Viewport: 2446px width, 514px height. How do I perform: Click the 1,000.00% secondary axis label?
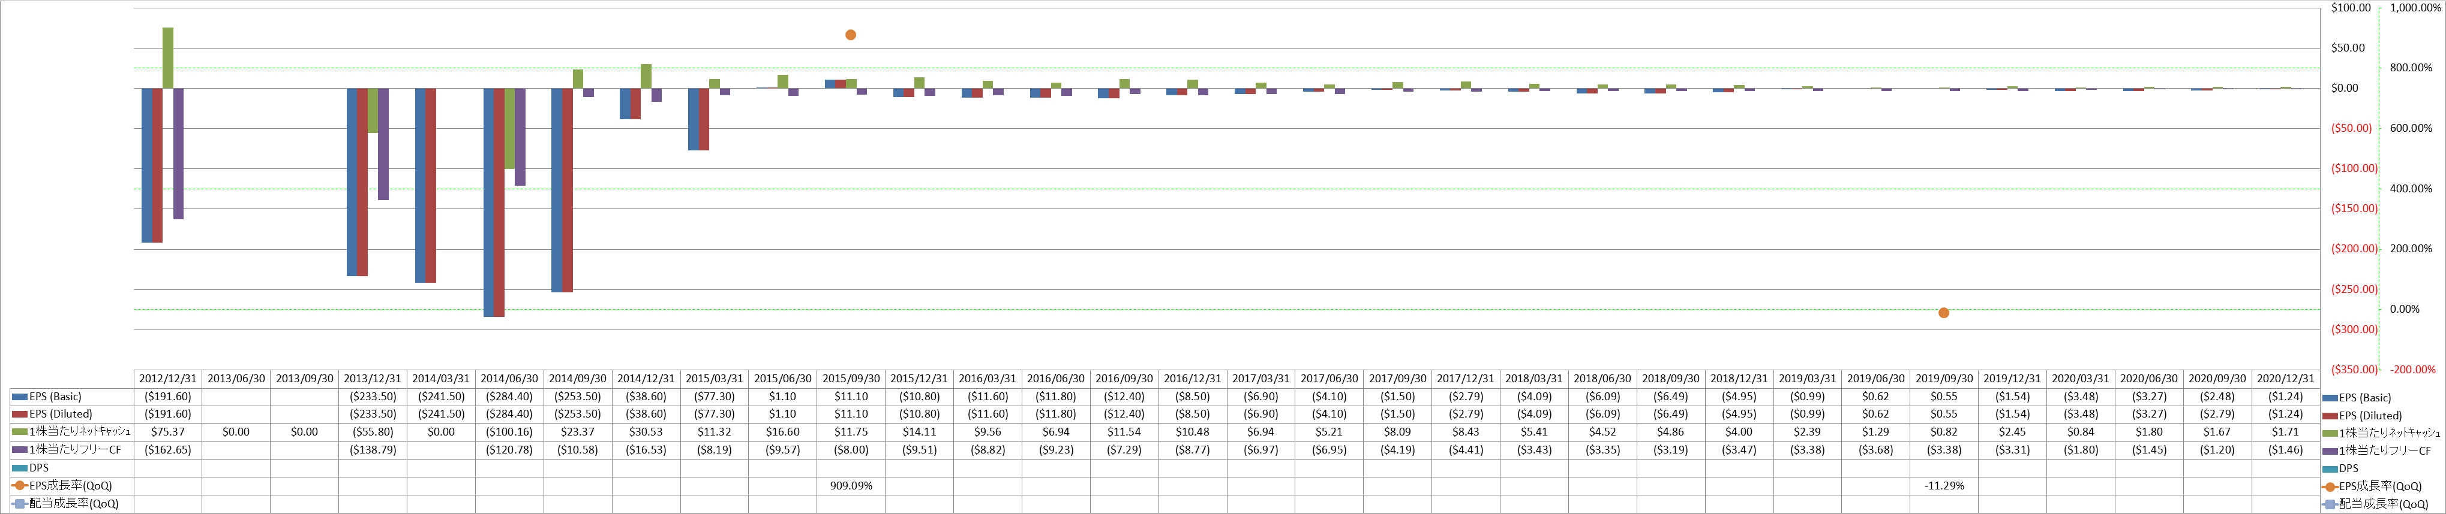[2415, 8]
